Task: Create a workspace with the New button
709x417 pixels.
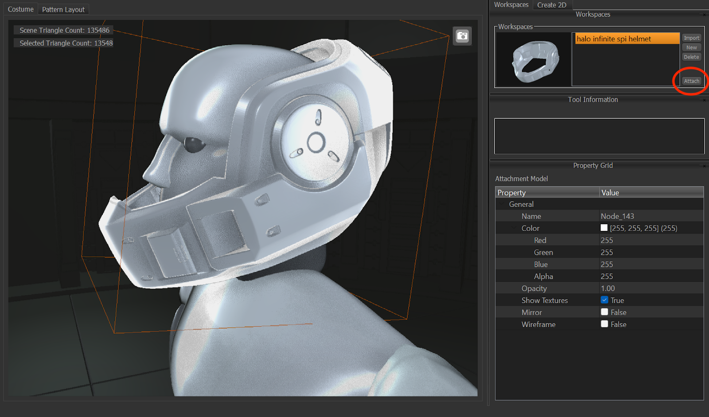Action: pyautogui.click(x=691, y=47)
